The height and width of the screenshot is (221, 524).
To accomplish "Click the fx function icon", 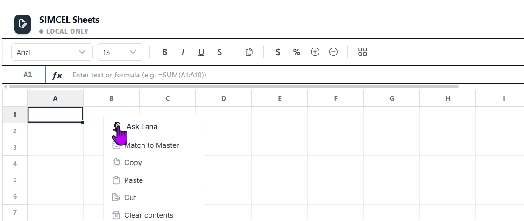I will [x=57, y=75].
